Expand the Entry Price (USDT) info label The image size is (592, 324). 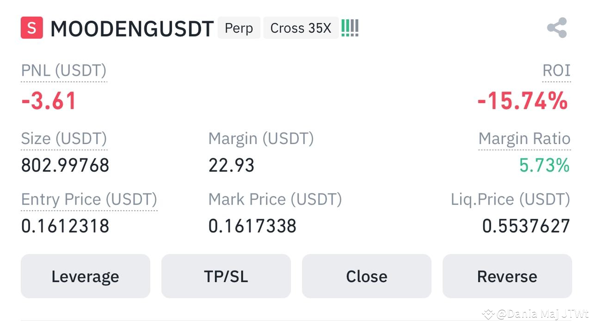pyautogui.click(x=89, y=199)
